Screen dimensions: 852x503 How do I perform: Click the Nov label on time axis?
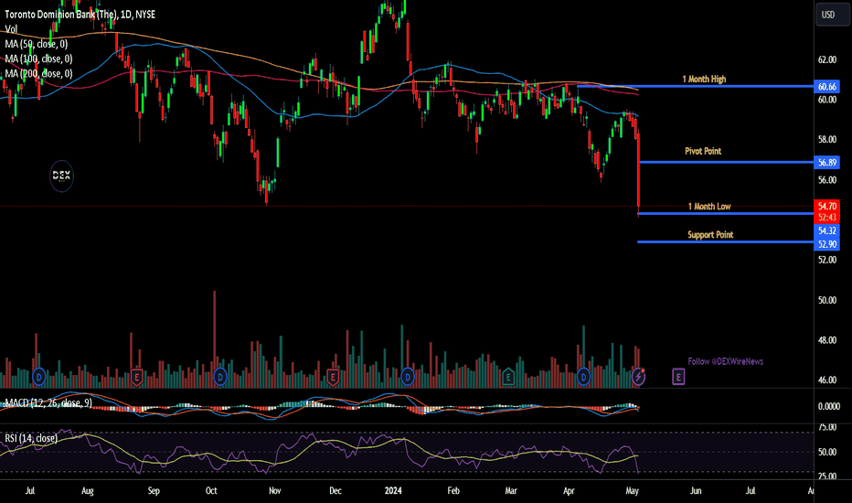[275, 491]
